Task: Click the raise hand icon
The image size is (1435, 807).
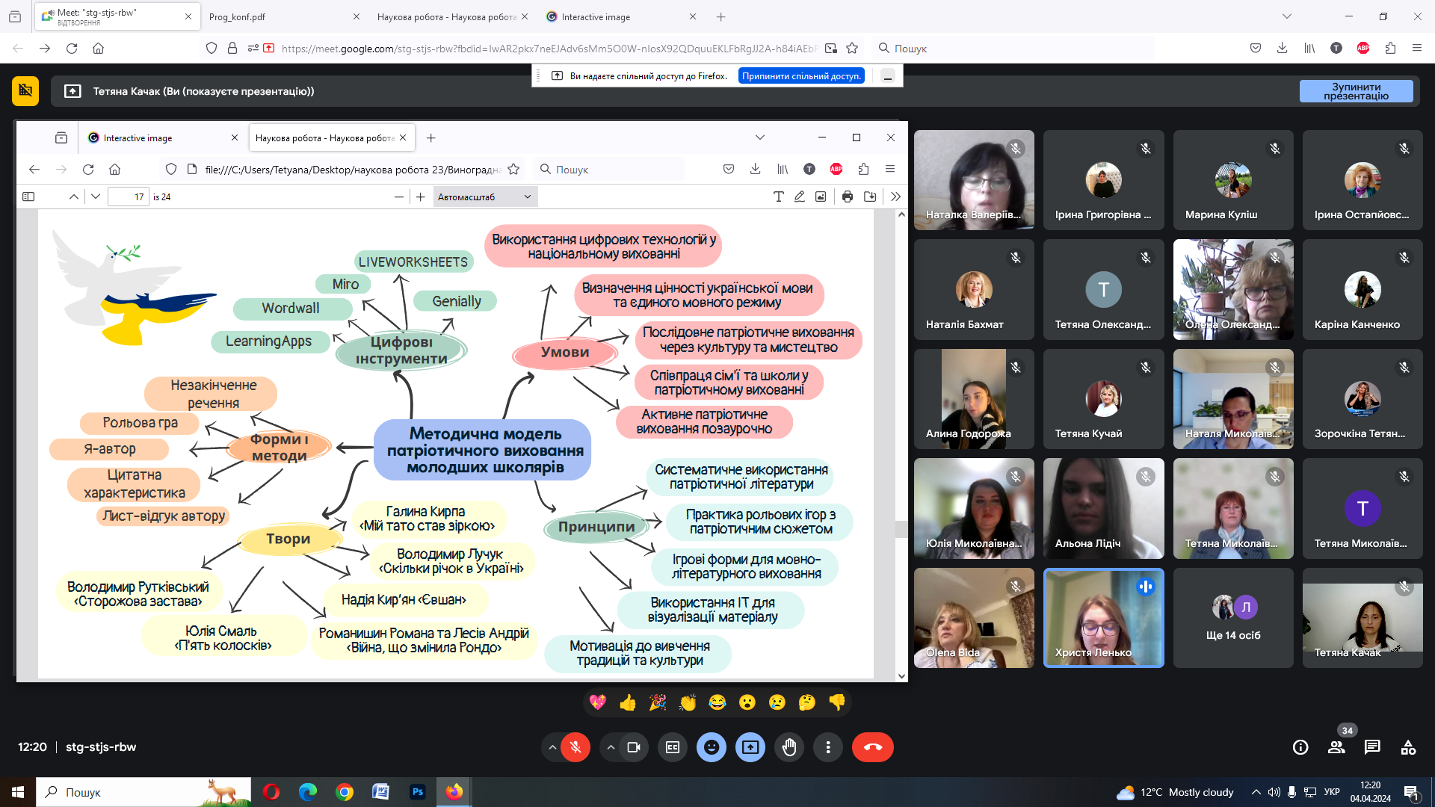Action: [789, 747]
